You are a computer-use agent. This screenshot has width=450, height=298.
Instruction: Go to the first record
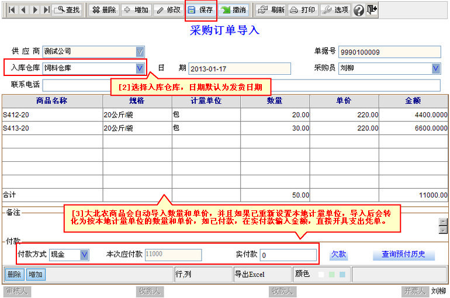click(12, 10)
